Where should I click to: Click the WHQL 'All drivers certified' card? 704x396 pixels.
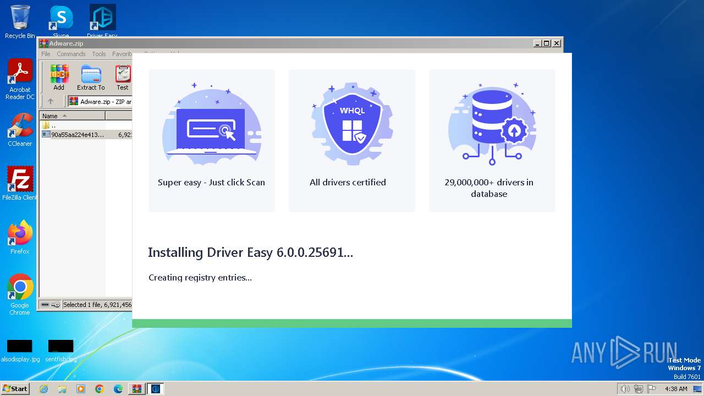pos(352,141)
